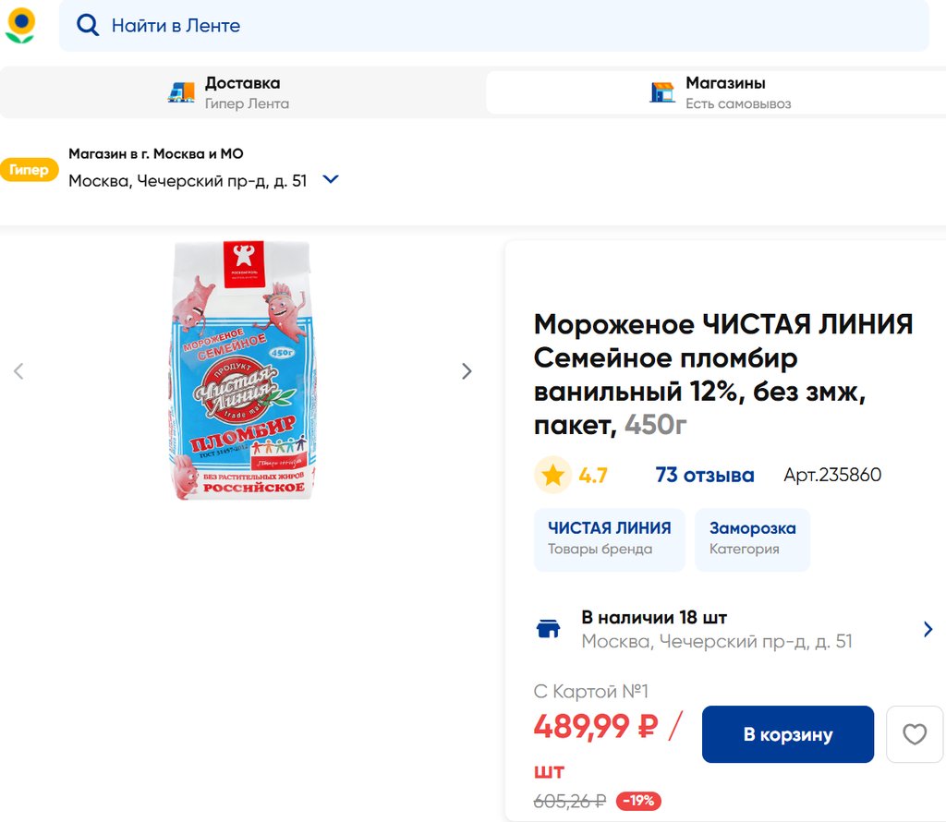Open the 73 отзыва reviews link
The image size is (946, 822).
pyautogui.click(x=704, y=476)
